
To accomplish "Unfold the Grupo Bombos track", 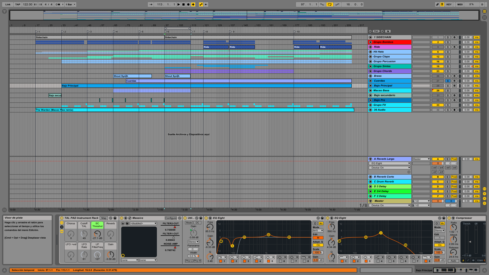I will tap(371, 42).
